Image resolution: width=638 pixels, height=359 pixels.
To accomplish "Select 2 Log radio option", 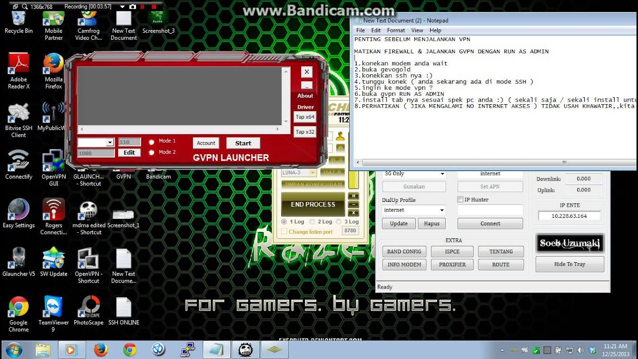I will [312, 221].
